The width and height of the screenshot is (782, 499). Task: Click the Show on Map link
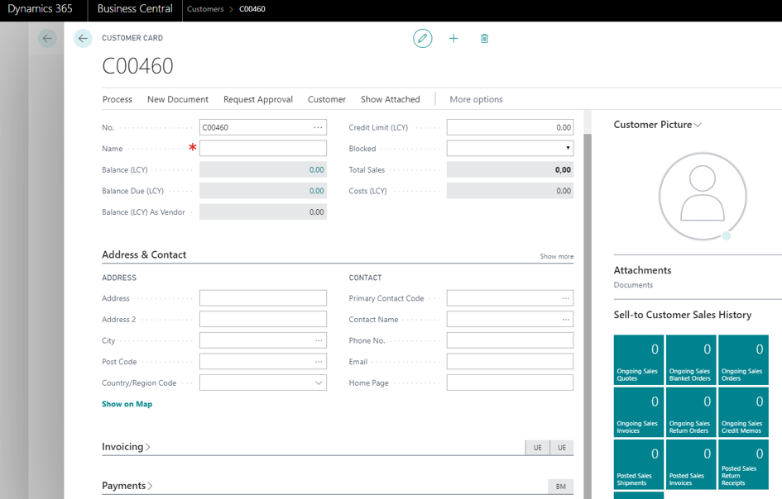coord(127,404)
